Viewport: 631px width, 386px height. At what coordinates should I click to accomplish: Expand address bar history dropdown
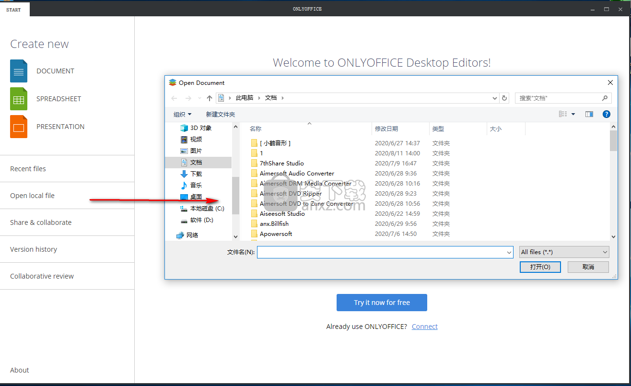pyautogui.click(x=495, y=98)
